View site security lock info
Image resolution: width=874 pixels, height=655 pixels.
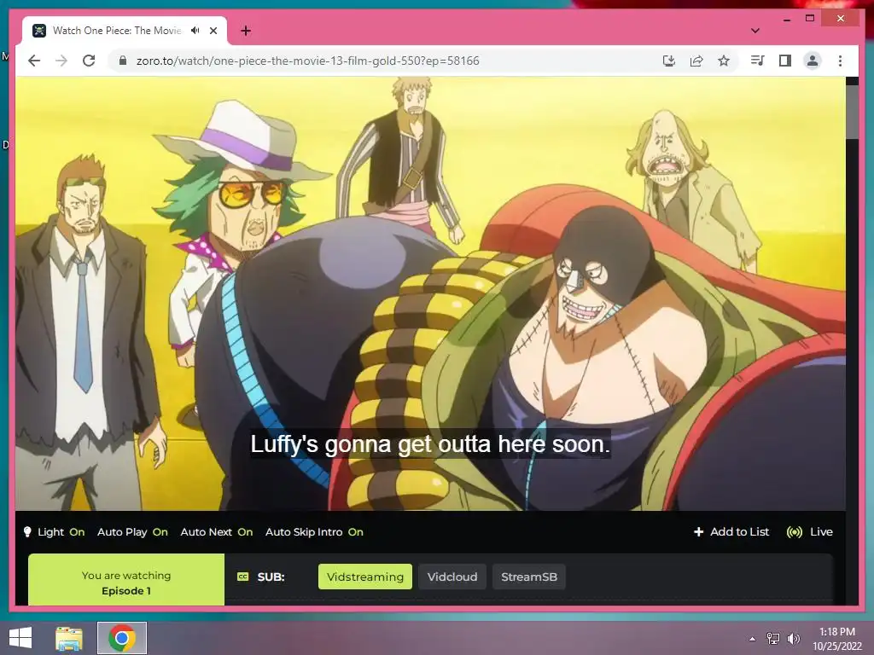coord(123,61)
